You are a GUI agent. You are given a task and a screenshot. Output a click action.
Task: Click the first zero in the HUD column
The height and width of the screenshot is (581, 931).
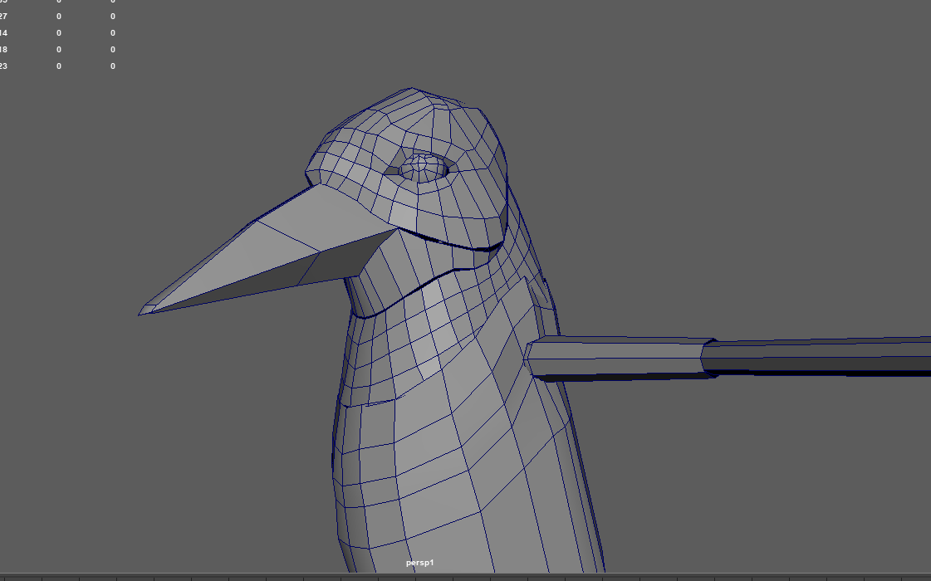point(58,16)
